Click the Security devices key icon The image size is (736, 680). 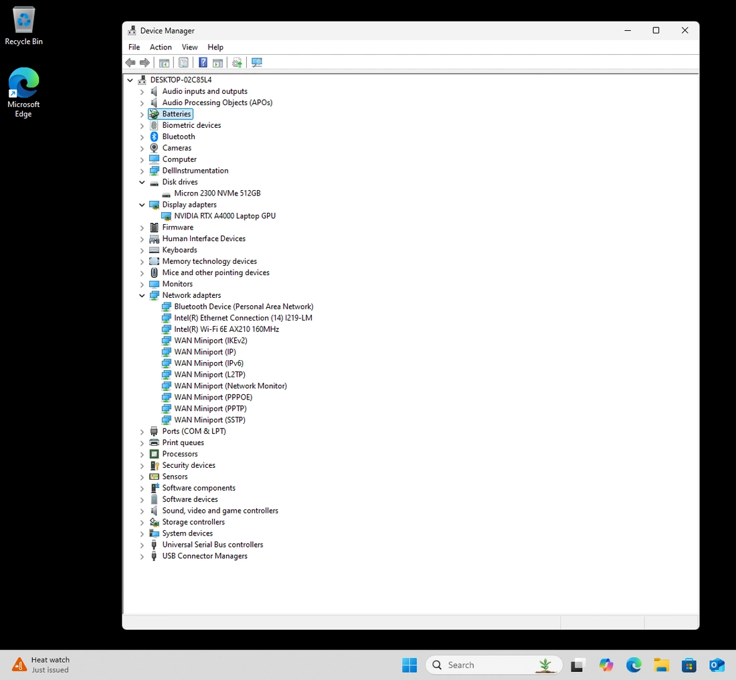pyautogui.click(x=154, y=465)
